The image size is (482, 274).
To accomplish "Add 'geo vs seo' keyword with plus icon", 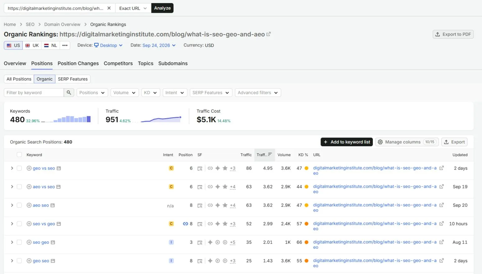I will 29,168.
